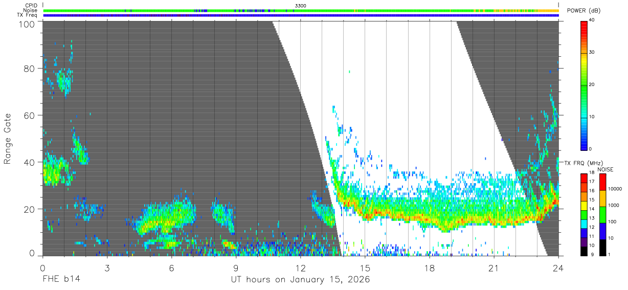Click the TX FRQ (MHz) colorbar
Image resolution: width=628 pixels, height=290 pixels.
tap(584, 214)
